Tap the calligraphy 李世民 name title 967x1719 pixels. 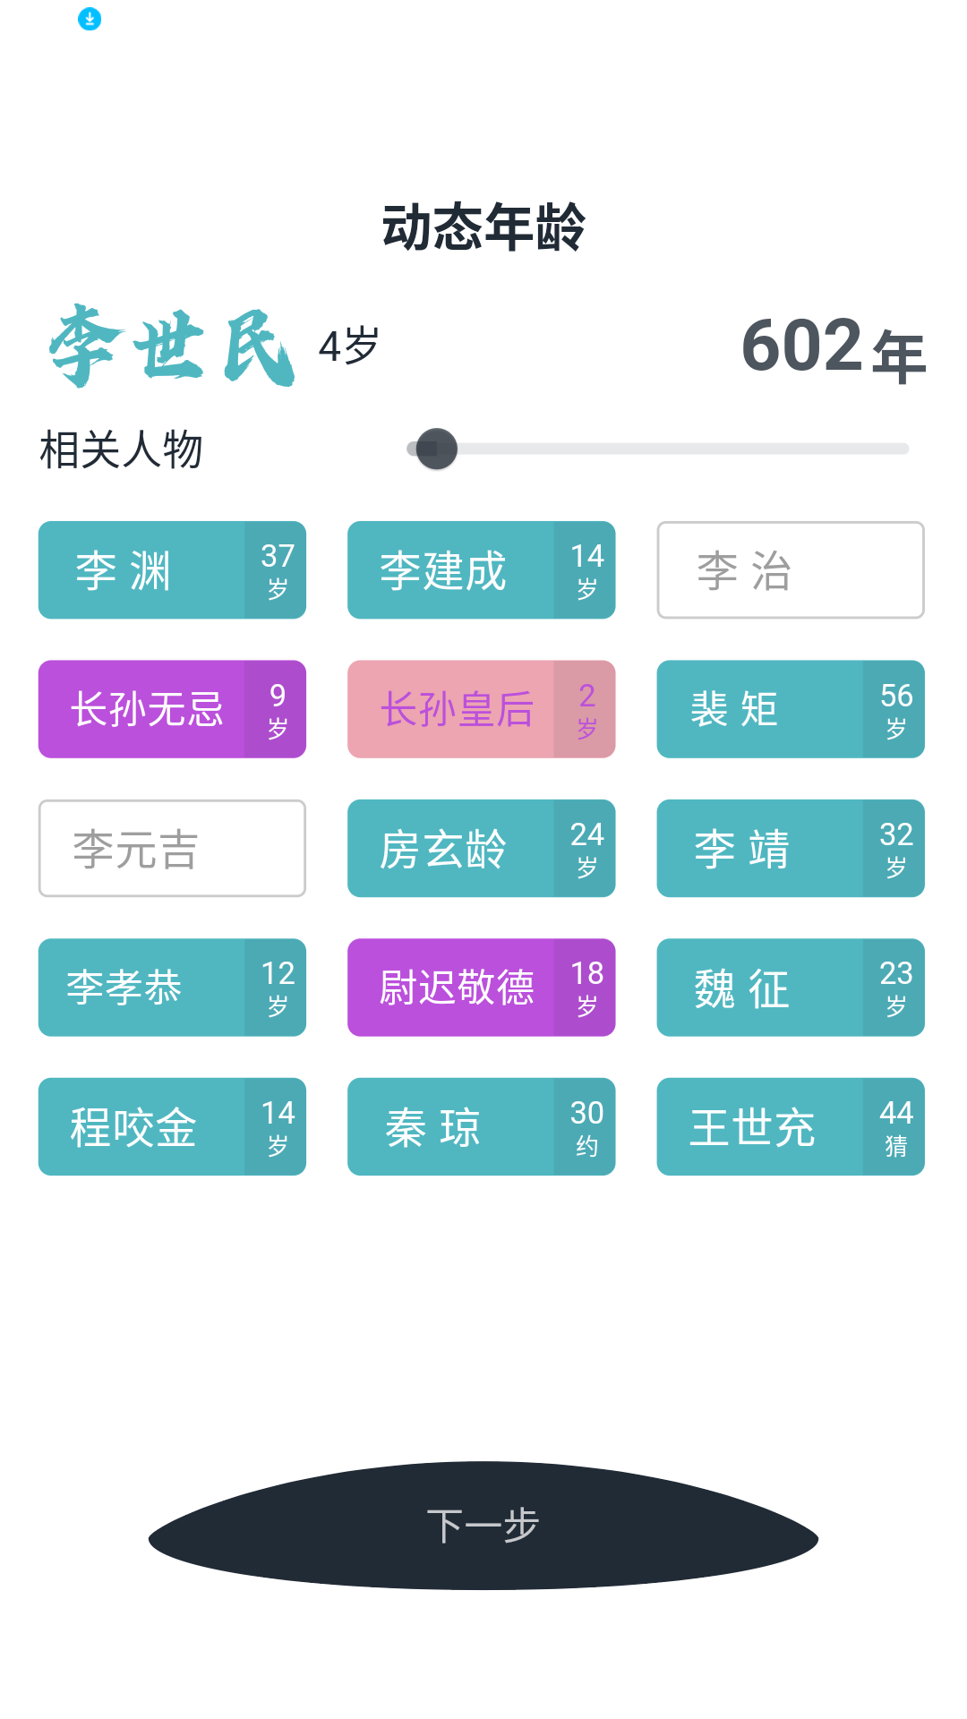172,346
